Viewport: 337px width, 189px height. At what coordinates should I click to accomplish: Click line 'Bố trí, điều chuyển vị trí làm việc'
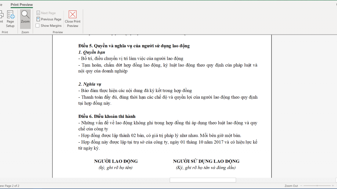click(x=131, y=58)
